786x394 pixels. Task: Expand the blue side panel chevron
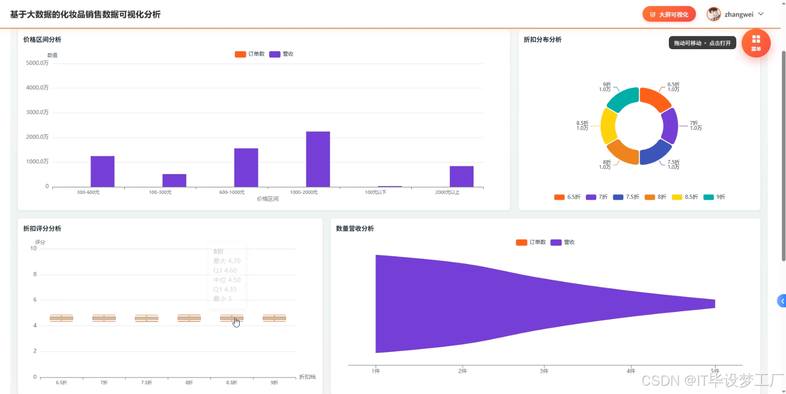click(782, 301)
